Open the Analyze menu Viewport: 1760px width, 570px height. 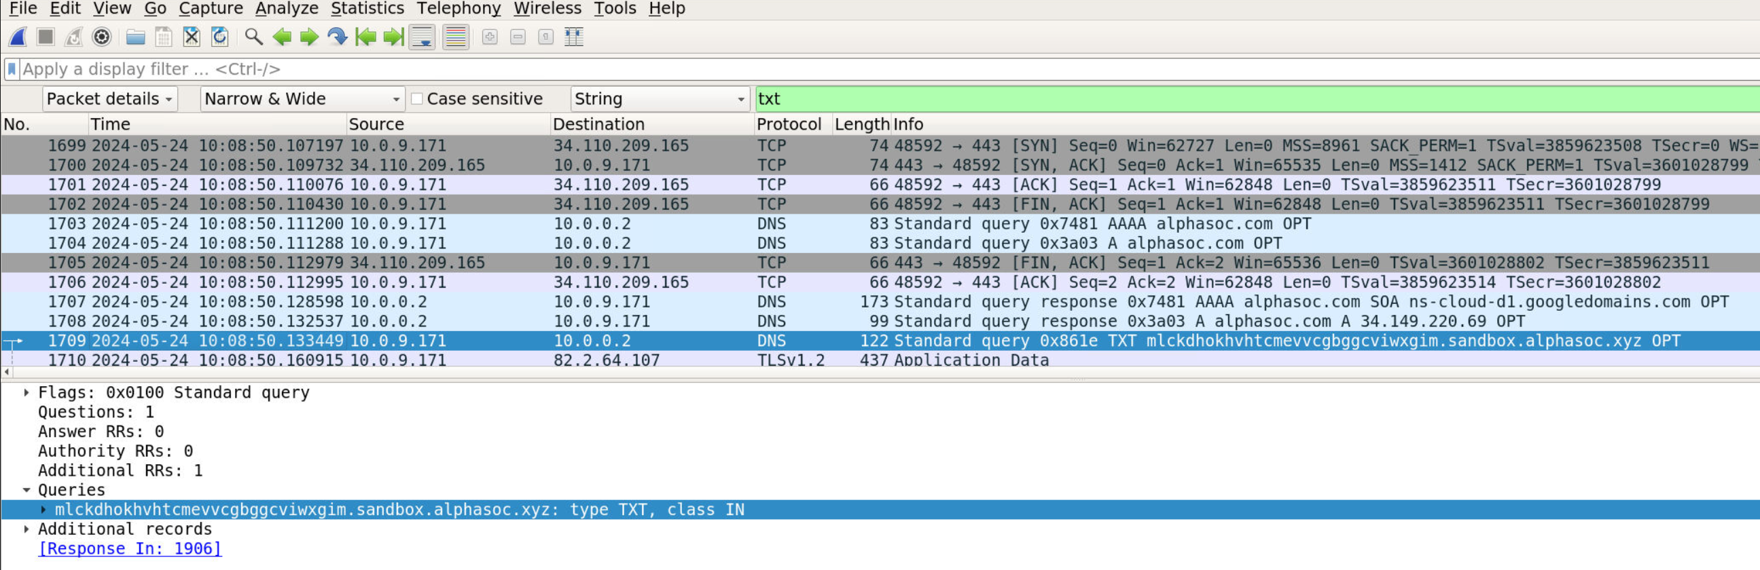point(286,8)
